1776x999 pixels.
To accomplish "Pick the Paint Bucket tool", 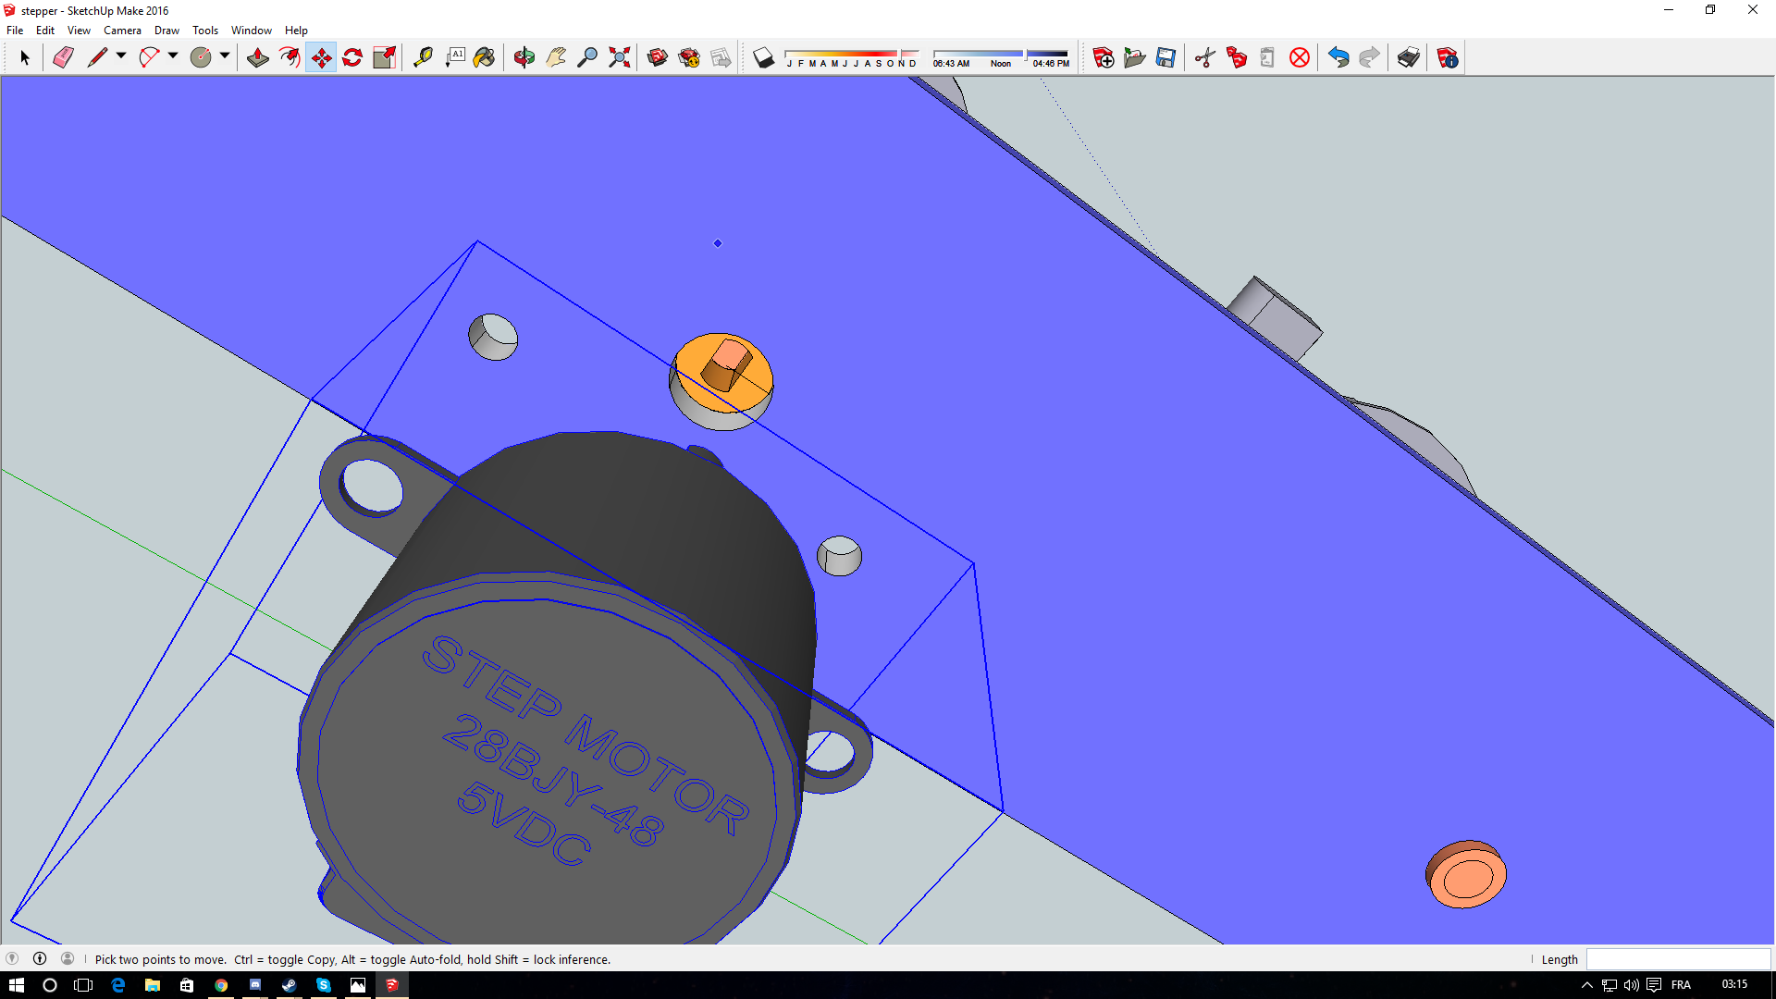I will click(484, 57).
